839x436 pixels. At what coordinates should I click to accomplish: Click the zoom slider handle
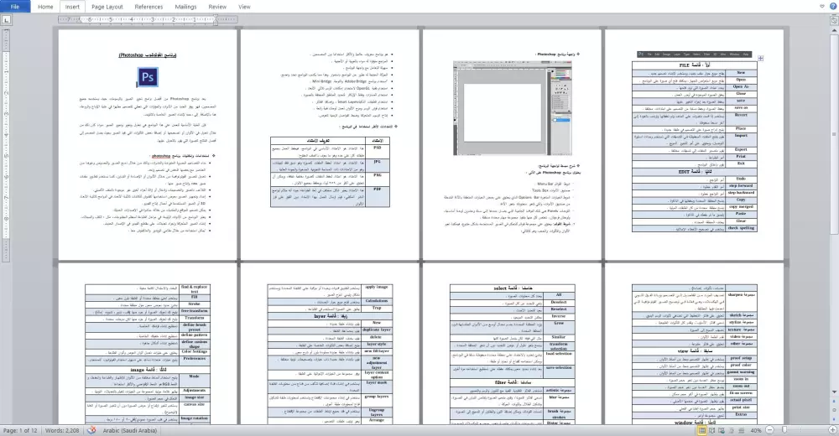(785, 430)
